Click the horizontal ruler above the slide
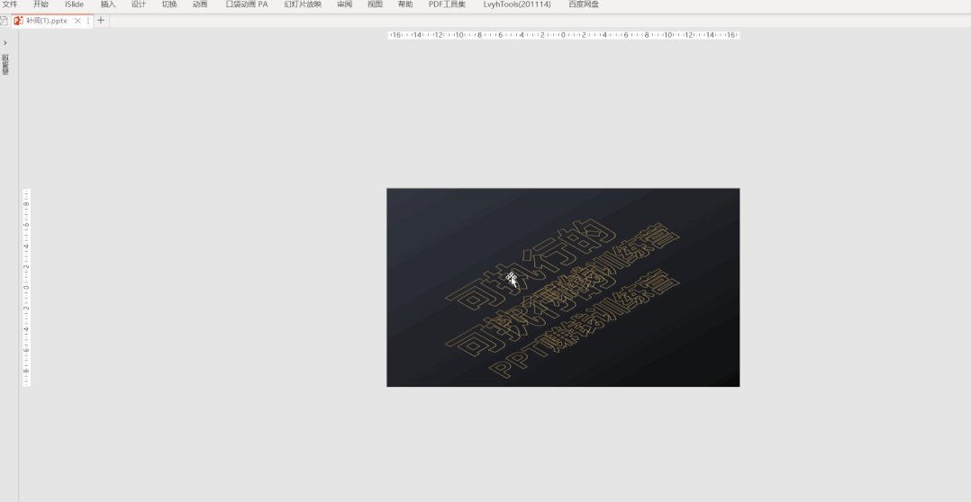Screen dimensions: 971x502 pyautogui.click(x=564, y=34)
